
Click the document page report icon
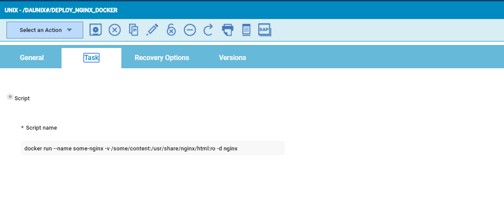246,30
